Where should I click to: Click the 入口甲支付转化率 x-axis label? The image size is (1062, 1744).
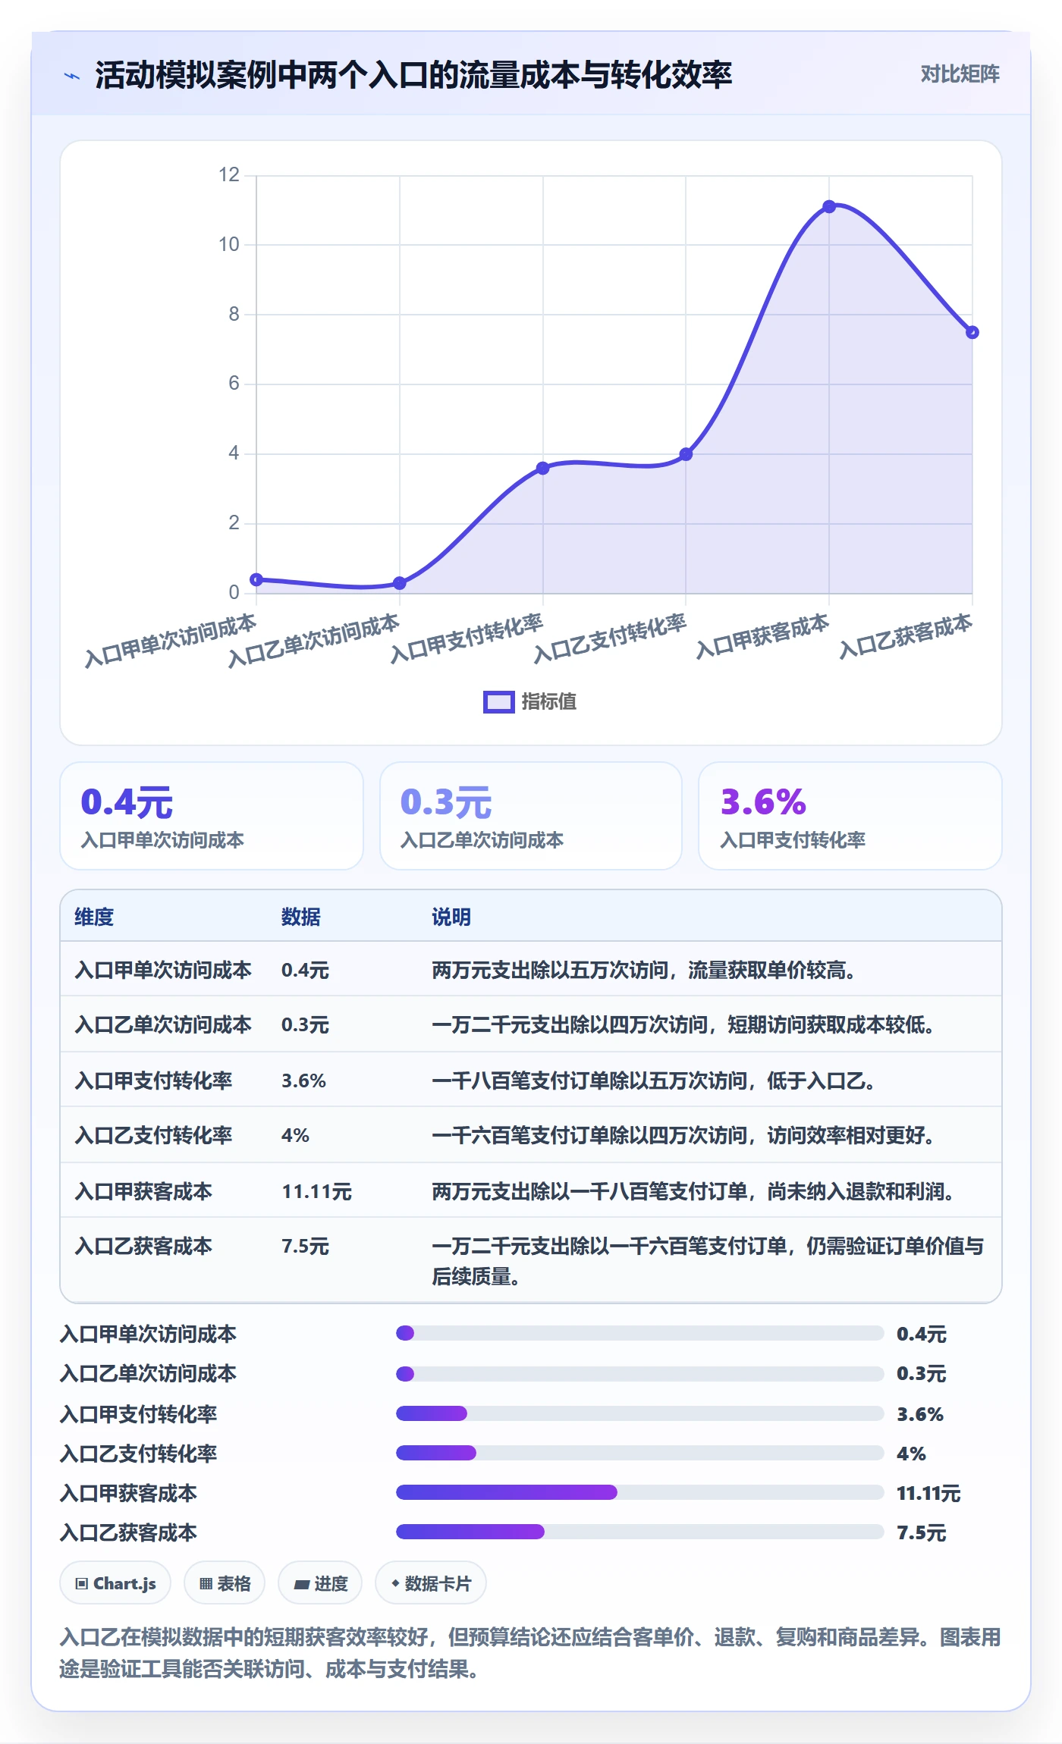coord(467,638)
